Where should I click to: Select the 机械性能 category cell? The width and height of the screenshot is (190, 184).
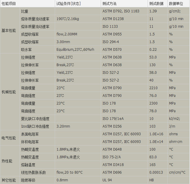click(x=10, y=92)
